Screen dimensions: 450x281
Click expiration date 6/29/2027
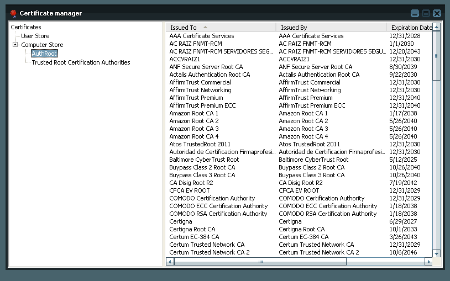click(x=403, y=221)
